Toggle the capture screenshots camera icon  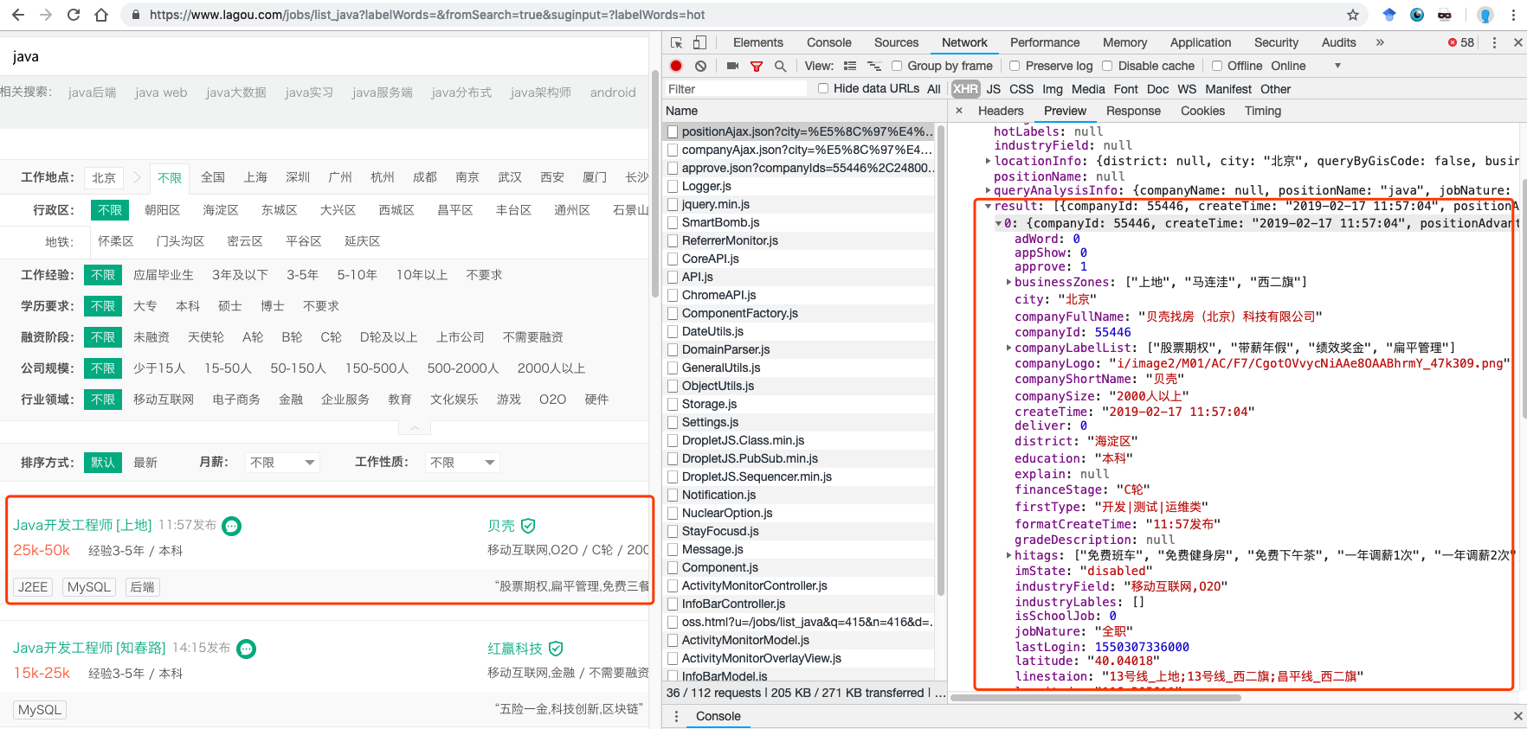[732, 66]
